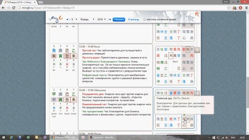Image resolution: width=249 pixels, height=140 pixels.
Task: Click the shaded 申 branch in the Обезьяна pillars
Action: click(54, 100)
